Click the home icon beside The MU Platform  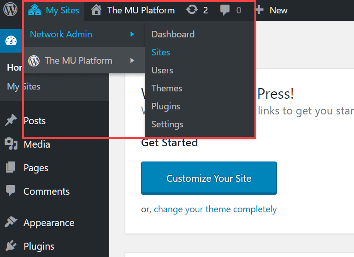pyautogui.click(x=96, y=10)
